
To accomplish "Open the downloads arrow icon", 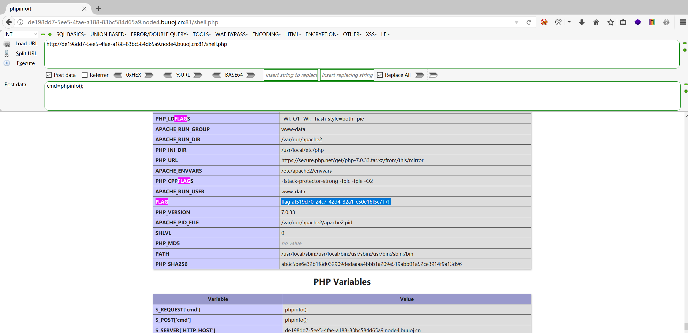I will tap(582, 22).
